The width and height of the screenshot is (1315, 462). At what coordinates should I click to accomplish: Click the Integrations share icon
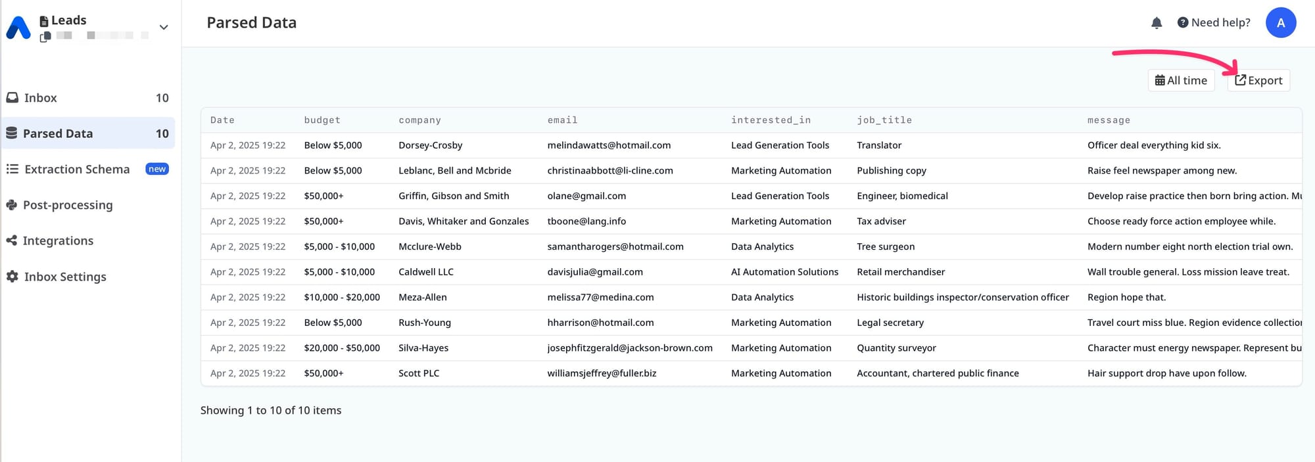coord(12,241)
